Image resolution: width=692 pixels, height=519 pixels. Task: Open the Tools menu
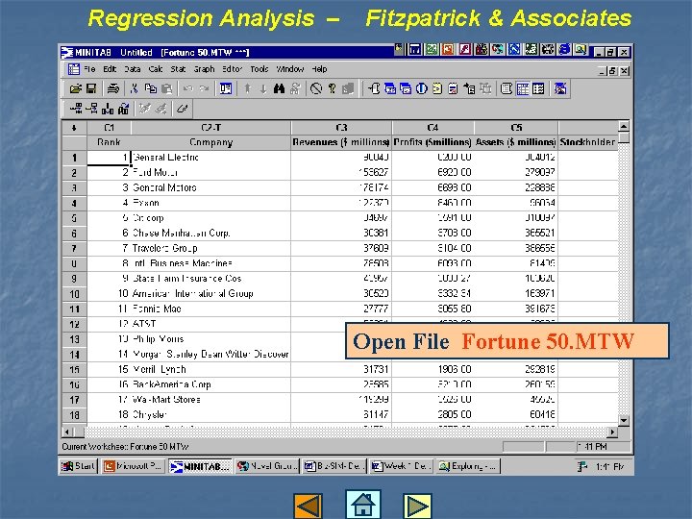click(259, 69)
